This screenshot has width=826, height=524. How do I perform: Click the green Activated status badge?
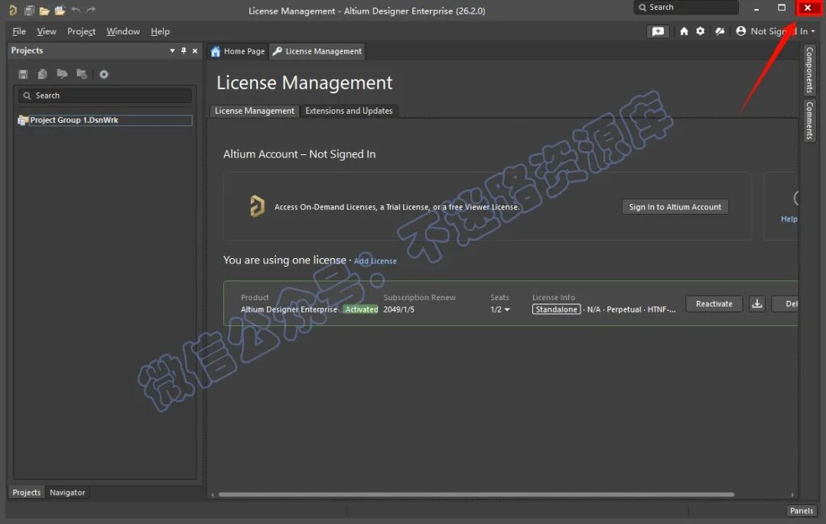point(361,309)
